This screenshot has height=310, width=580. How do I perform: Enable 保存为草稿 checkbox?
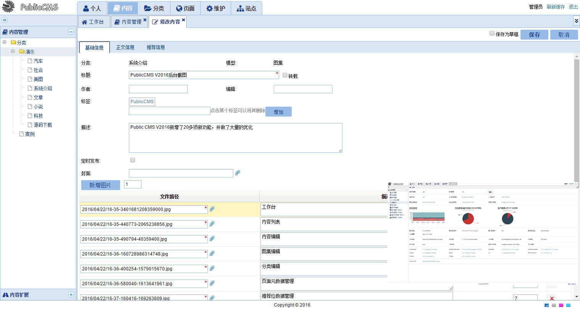coord(492,34)
